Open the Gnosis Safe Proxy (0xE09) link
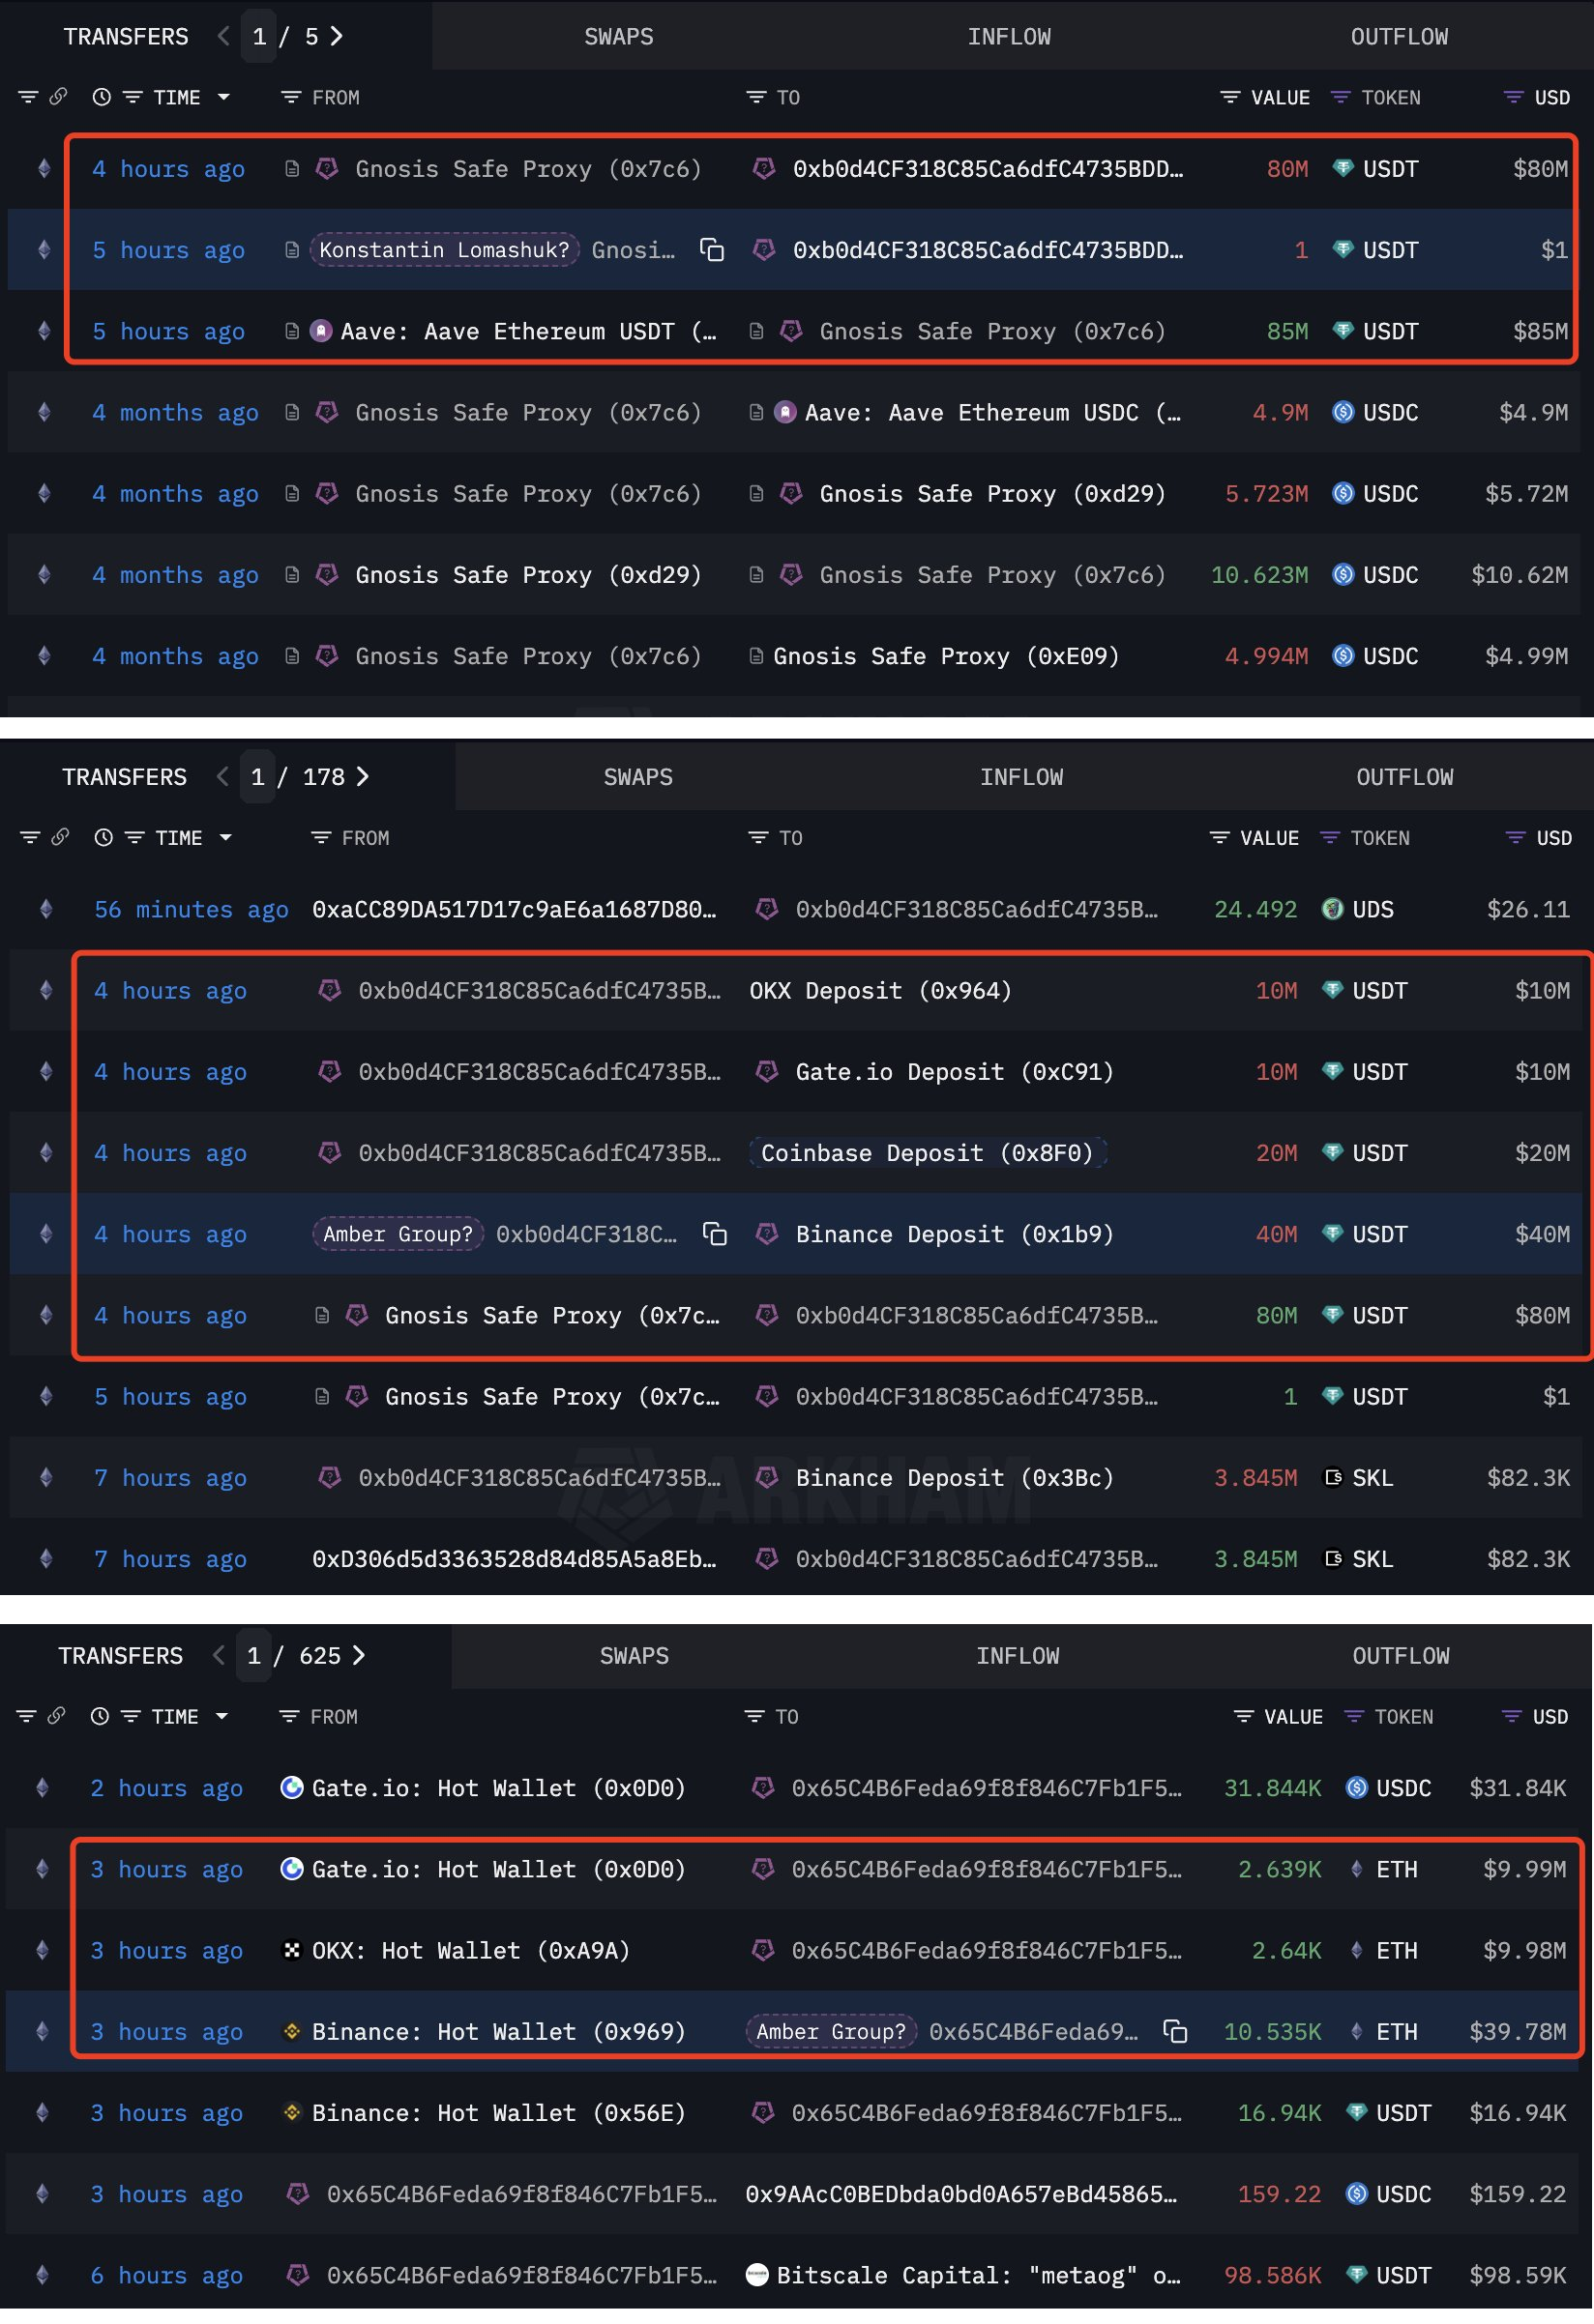This screenshot has width=1594, height=2324. 946,656
